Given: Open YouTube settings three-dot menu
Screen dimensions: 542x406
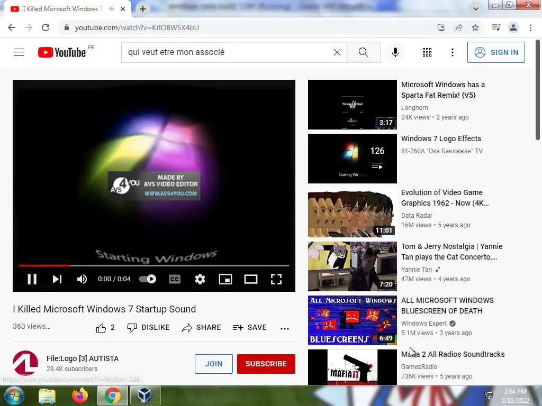Looking at the screenshot, I should pos(452,52).
